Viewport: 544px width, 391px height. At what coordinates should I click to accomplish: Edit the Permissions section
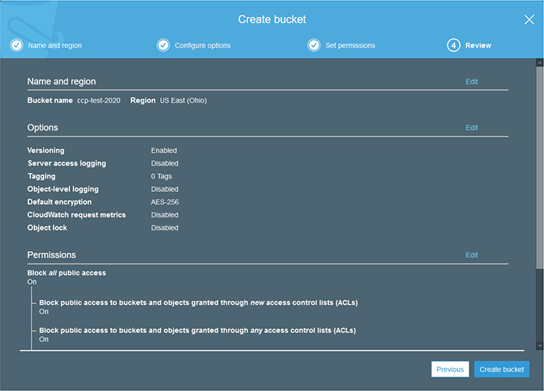pos(472,255)
